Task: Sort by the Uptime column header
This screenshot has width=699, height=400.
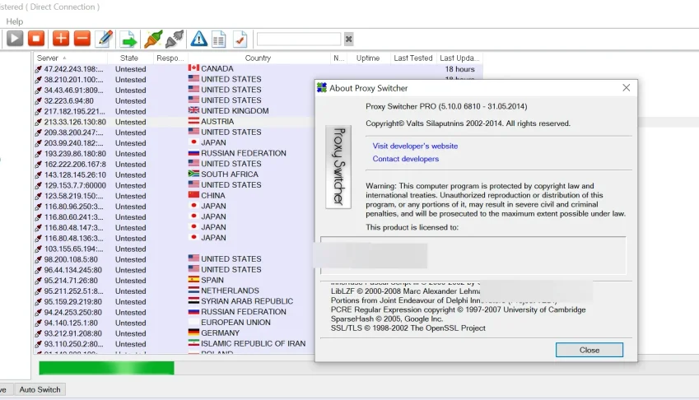Action: pos(368,58)
